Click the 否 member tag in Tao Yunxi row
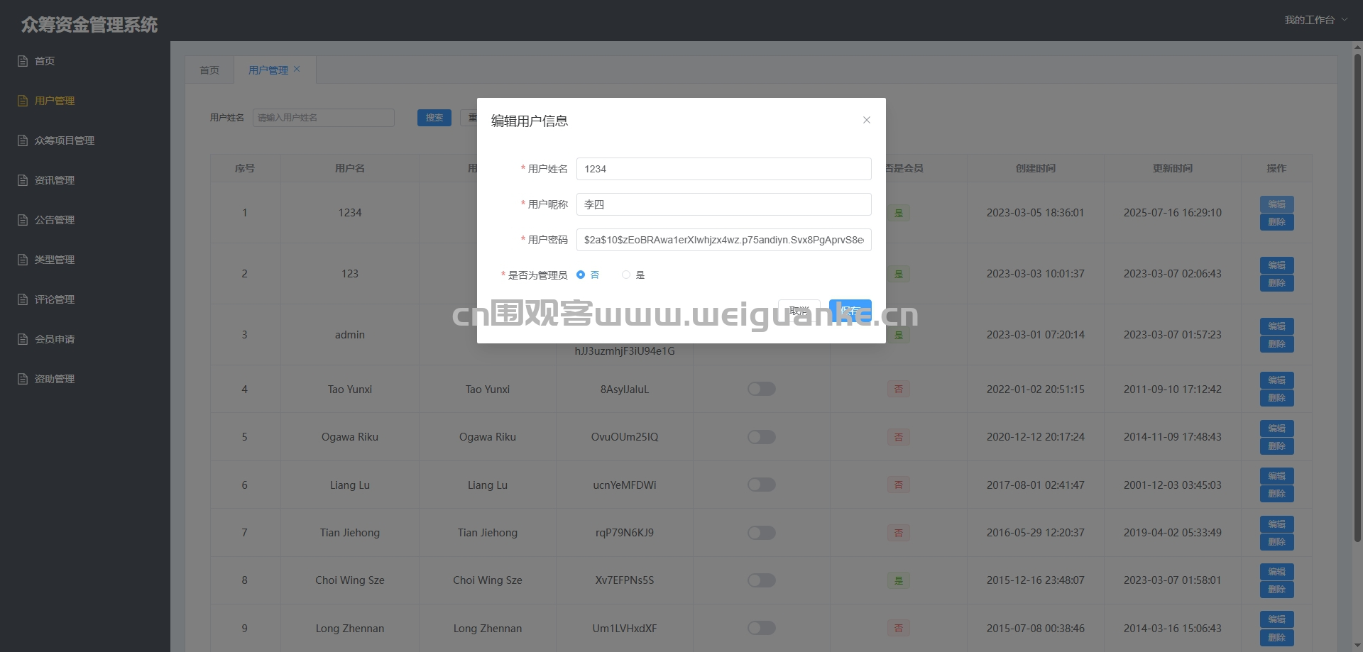 pyautogui.click(x=899, y=389)
